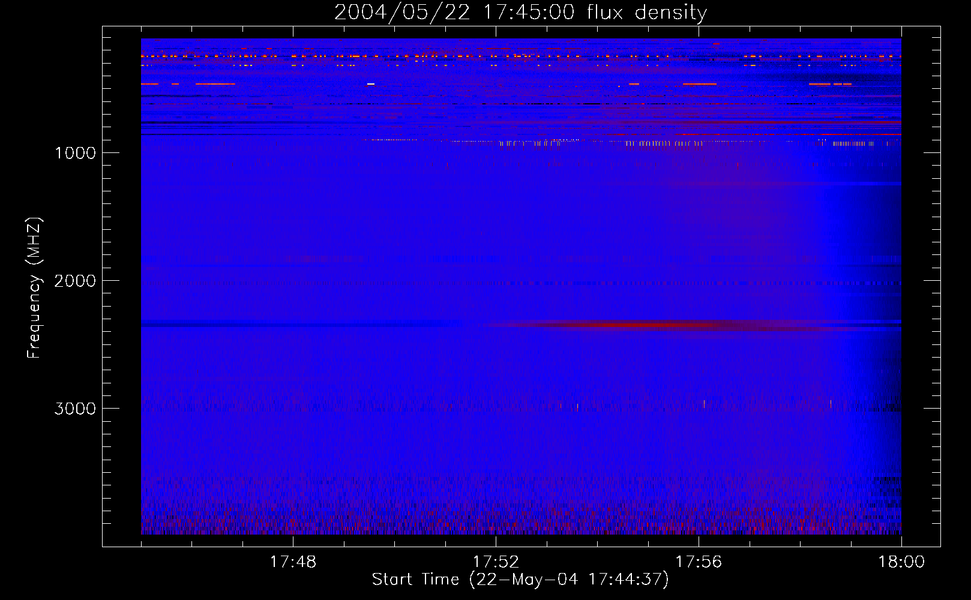Click the 17:56 time tick label
This screenshot has width=971, height=600.
tap(699, 562)
